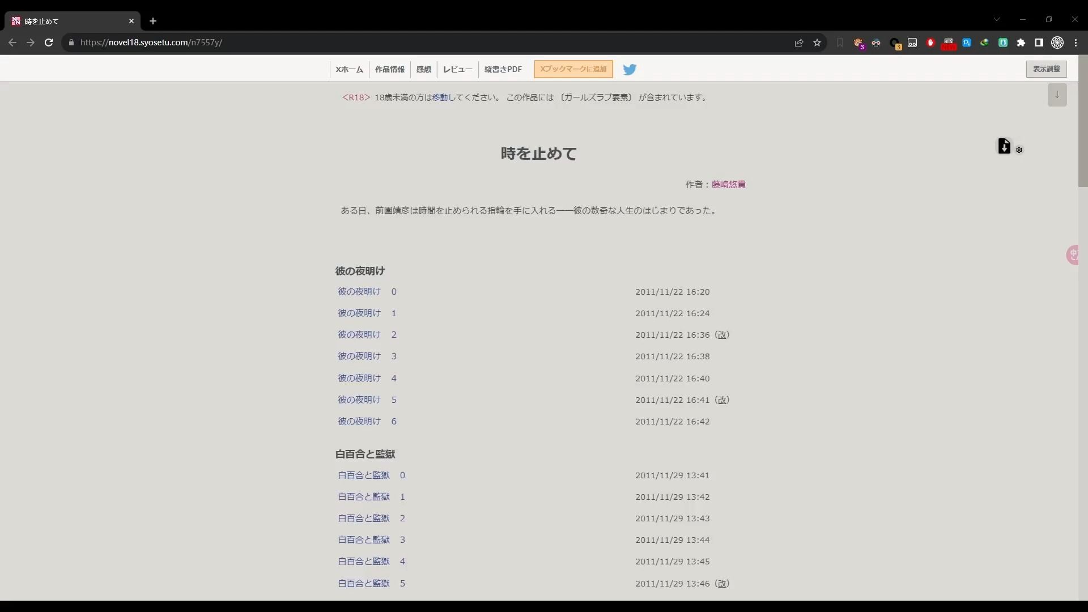Click the grey bookmark ribbon extension icon
This screenshot has width=1088, height=612.
point(840,42)
